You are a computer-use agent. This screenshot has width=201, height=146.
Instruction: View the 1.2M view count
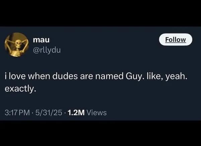pyautogui.click(x=76, y=113)
